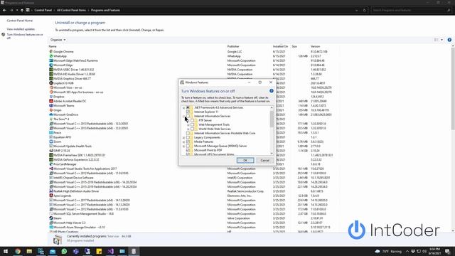Screen dimensions: 455x256
Task: Go back with the navigation back arrow
Action: (5, 10)
